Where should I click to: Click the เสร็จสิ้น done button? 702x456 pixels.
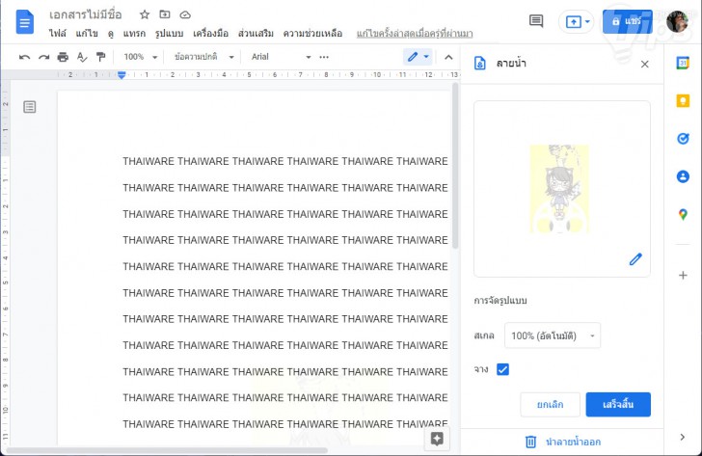tap(618, 405)
